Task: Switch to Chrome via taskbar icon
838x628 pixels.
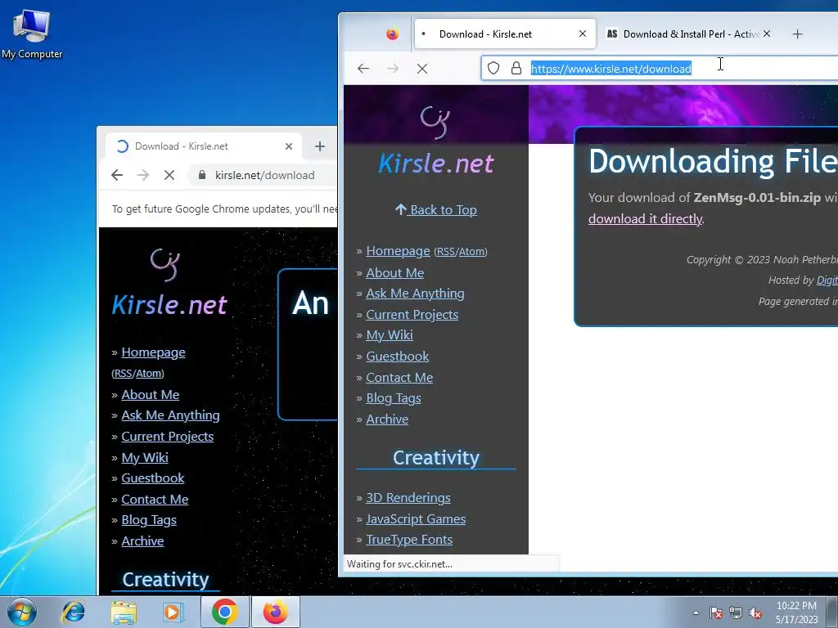Action: 224,612
